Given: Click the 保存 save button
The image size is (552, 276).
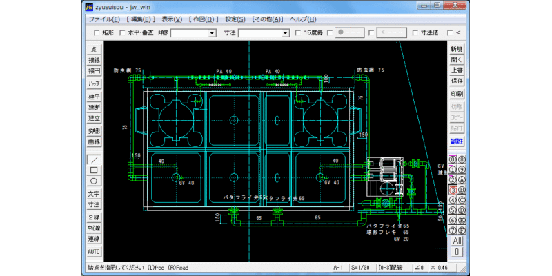Looking at the screenshot, I should click(457, 81).
